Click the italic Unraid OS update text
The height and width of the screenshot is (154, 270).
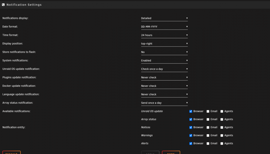click(x=152, y=111)
